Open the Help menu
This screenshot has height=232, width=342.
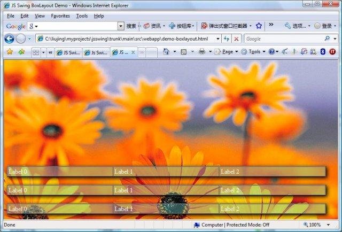(x=99, y=16)
